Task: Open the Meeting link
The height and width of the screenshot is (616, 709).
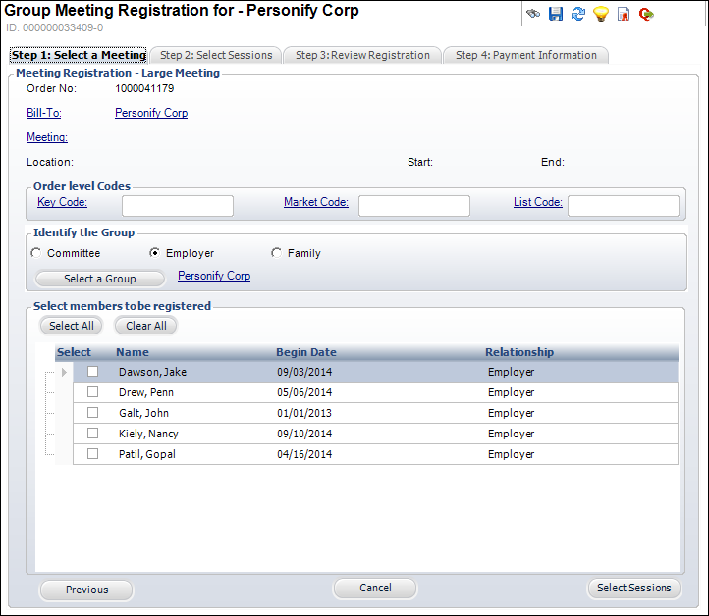Action: pos(47,137)
